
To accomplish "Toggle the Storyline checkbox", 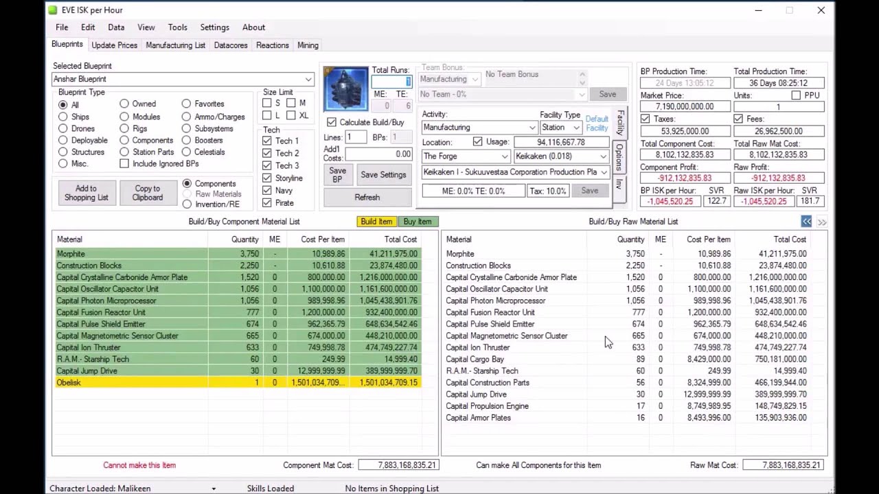I will (x=267, y=178).
